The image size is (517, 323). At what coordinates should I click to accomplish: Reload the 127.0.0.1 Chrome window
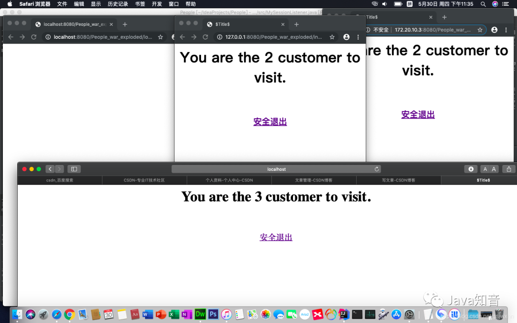point(205,37)
